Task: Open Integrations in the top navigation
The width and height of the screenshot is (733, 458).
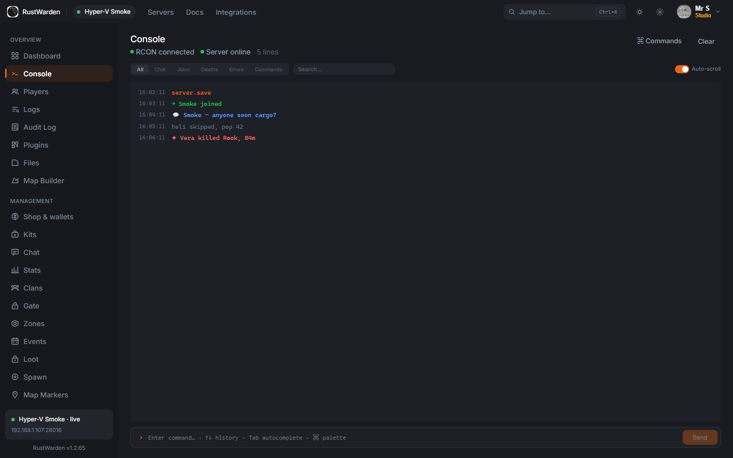Action: point(236,12)
